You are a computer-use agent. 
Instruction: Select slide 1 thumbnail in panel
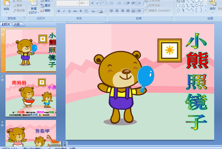pos(31,50)
